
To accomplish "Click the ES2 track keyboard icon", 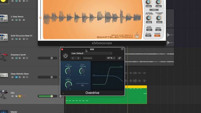I will pos(3,94).
